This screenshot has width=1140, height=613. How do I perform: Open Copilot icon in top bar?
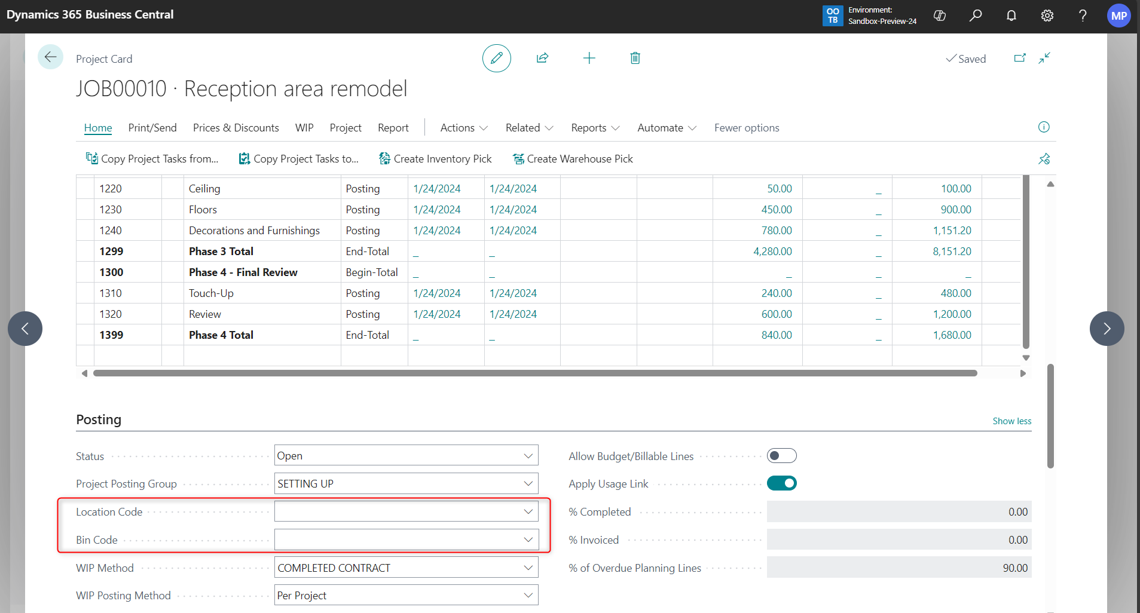[x=940, y=16]
